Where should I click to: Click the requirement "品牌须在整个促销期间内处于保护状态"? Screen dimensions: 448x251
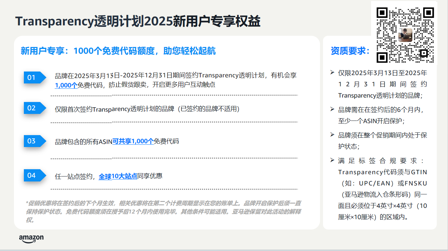click(x=383, y=141)
